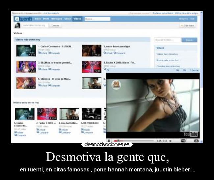This screenshot has height=180, width=214.
Task: Click the profile avatar thumbnail below the logo
Action: coord(17,25)
